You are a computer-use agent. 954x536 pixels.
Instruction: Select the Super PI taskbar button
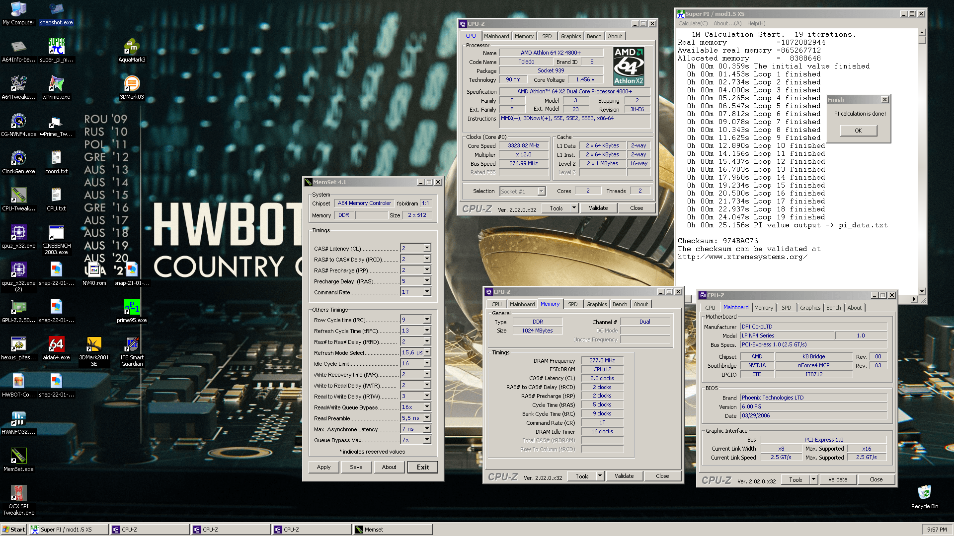69,530
